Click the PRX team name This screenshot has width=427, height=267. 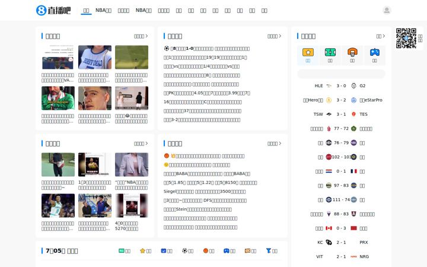click(x=364, y=242)
